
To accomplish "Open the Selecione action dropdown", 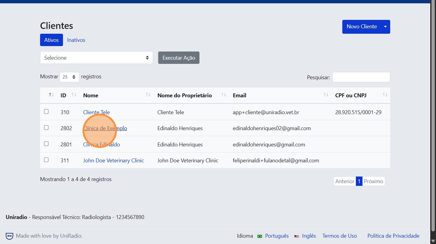I will tap(96, 58).
